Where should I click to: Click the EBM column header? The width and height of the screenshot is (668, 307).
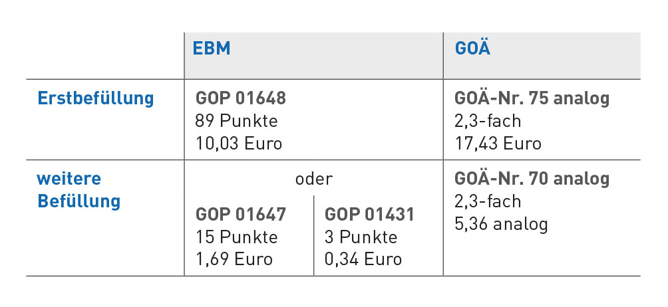tap(212, 49)
